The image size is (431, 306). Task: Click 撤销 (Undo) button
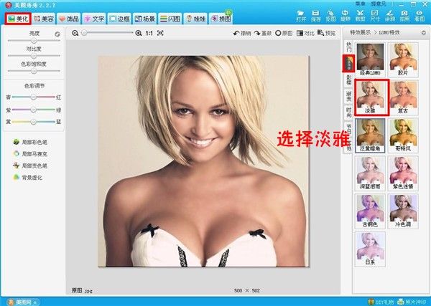[x=242, y=33]
